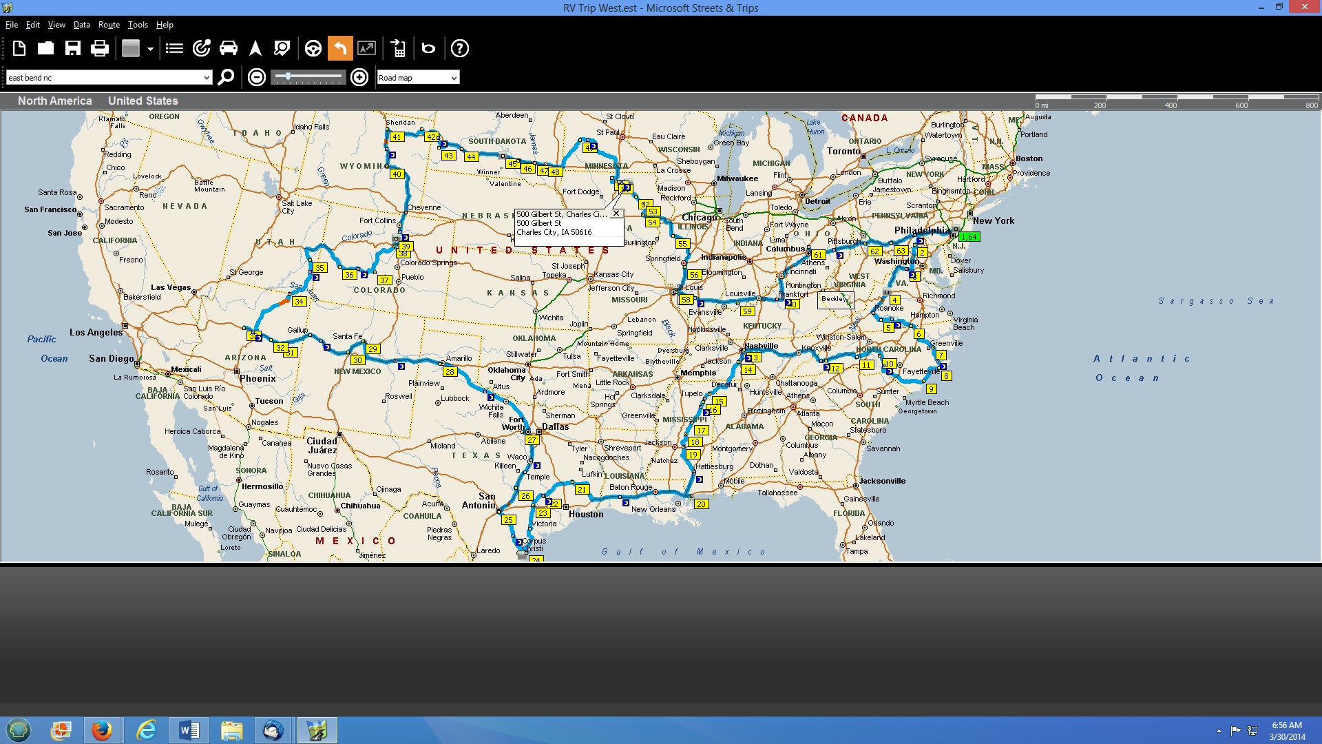This screenshot has height=744, width=1322.
Task: Create a new map file
Action: [19, 48]
